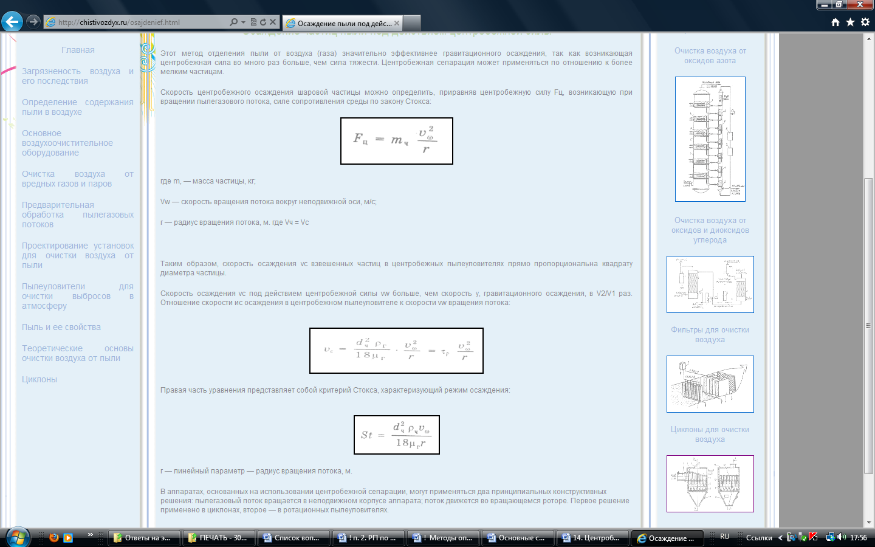Click 'Осаждение ...' Internet Explorer taskbar button
Image resolution: width=875 pixels, height=547 pixels.
(668, 538)
